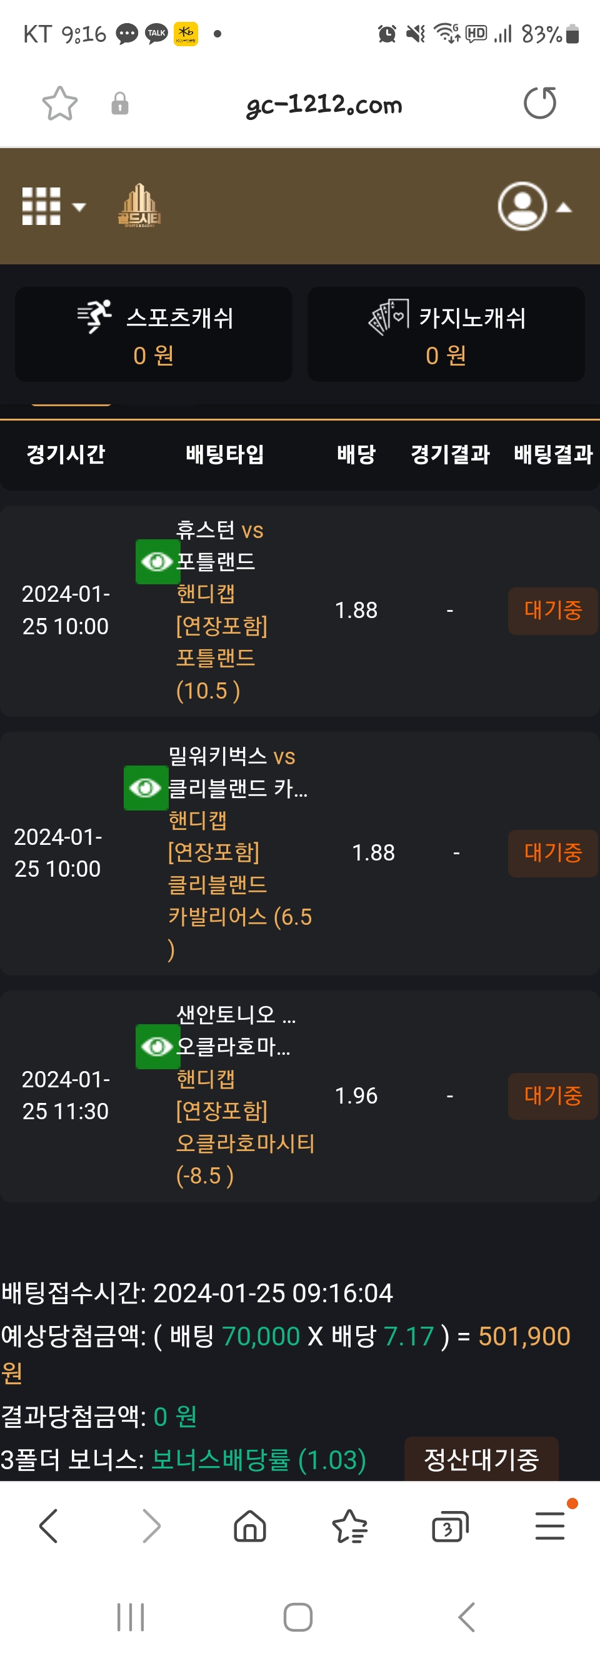Image resolution: width=600 pixels, height=1661 pixels.
Task: Open browser bookmarks list icon
Action: pyautogui.click(x=349, y=1526)
